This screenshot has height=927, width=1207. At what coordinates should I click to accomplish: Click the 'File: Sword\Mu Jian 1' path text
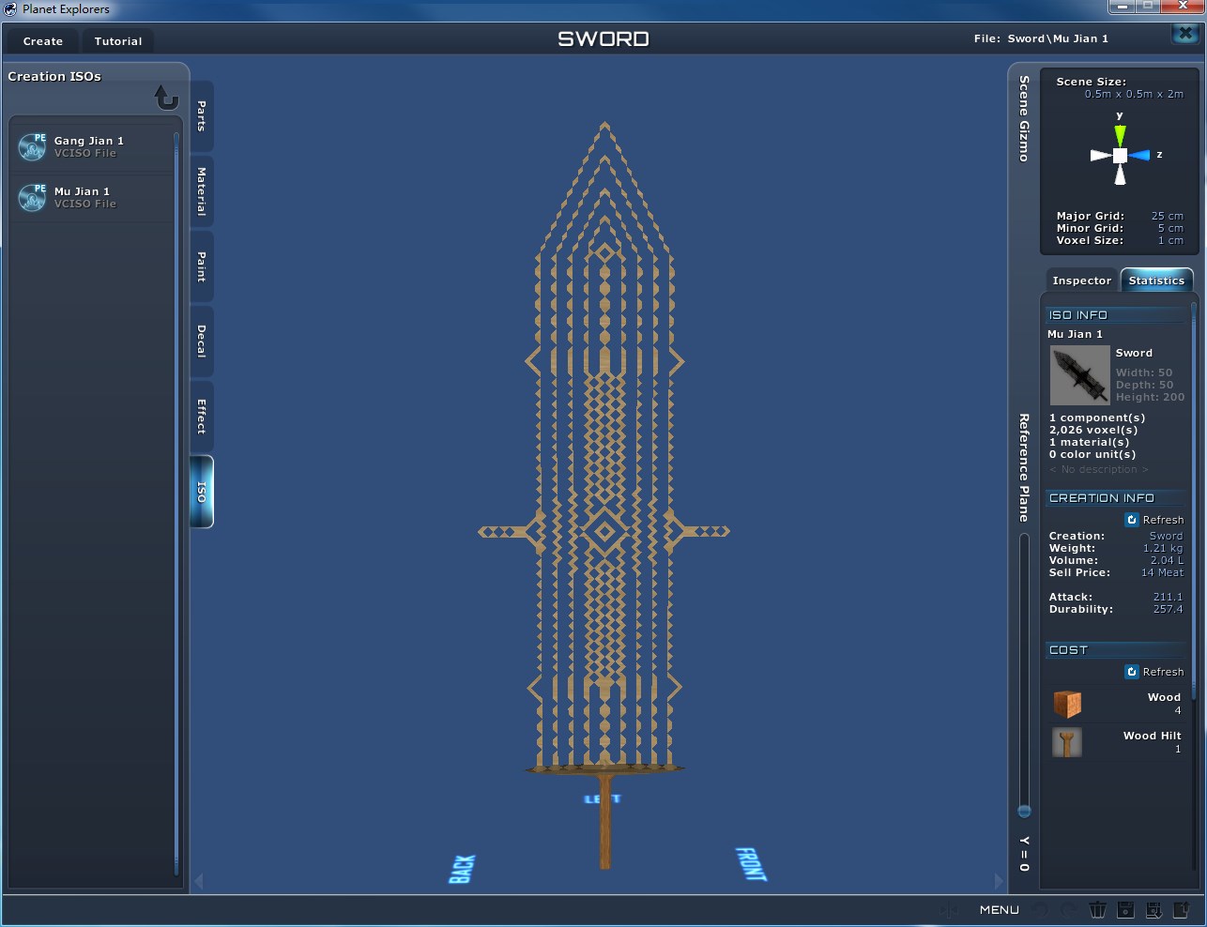click(1041, 38)
